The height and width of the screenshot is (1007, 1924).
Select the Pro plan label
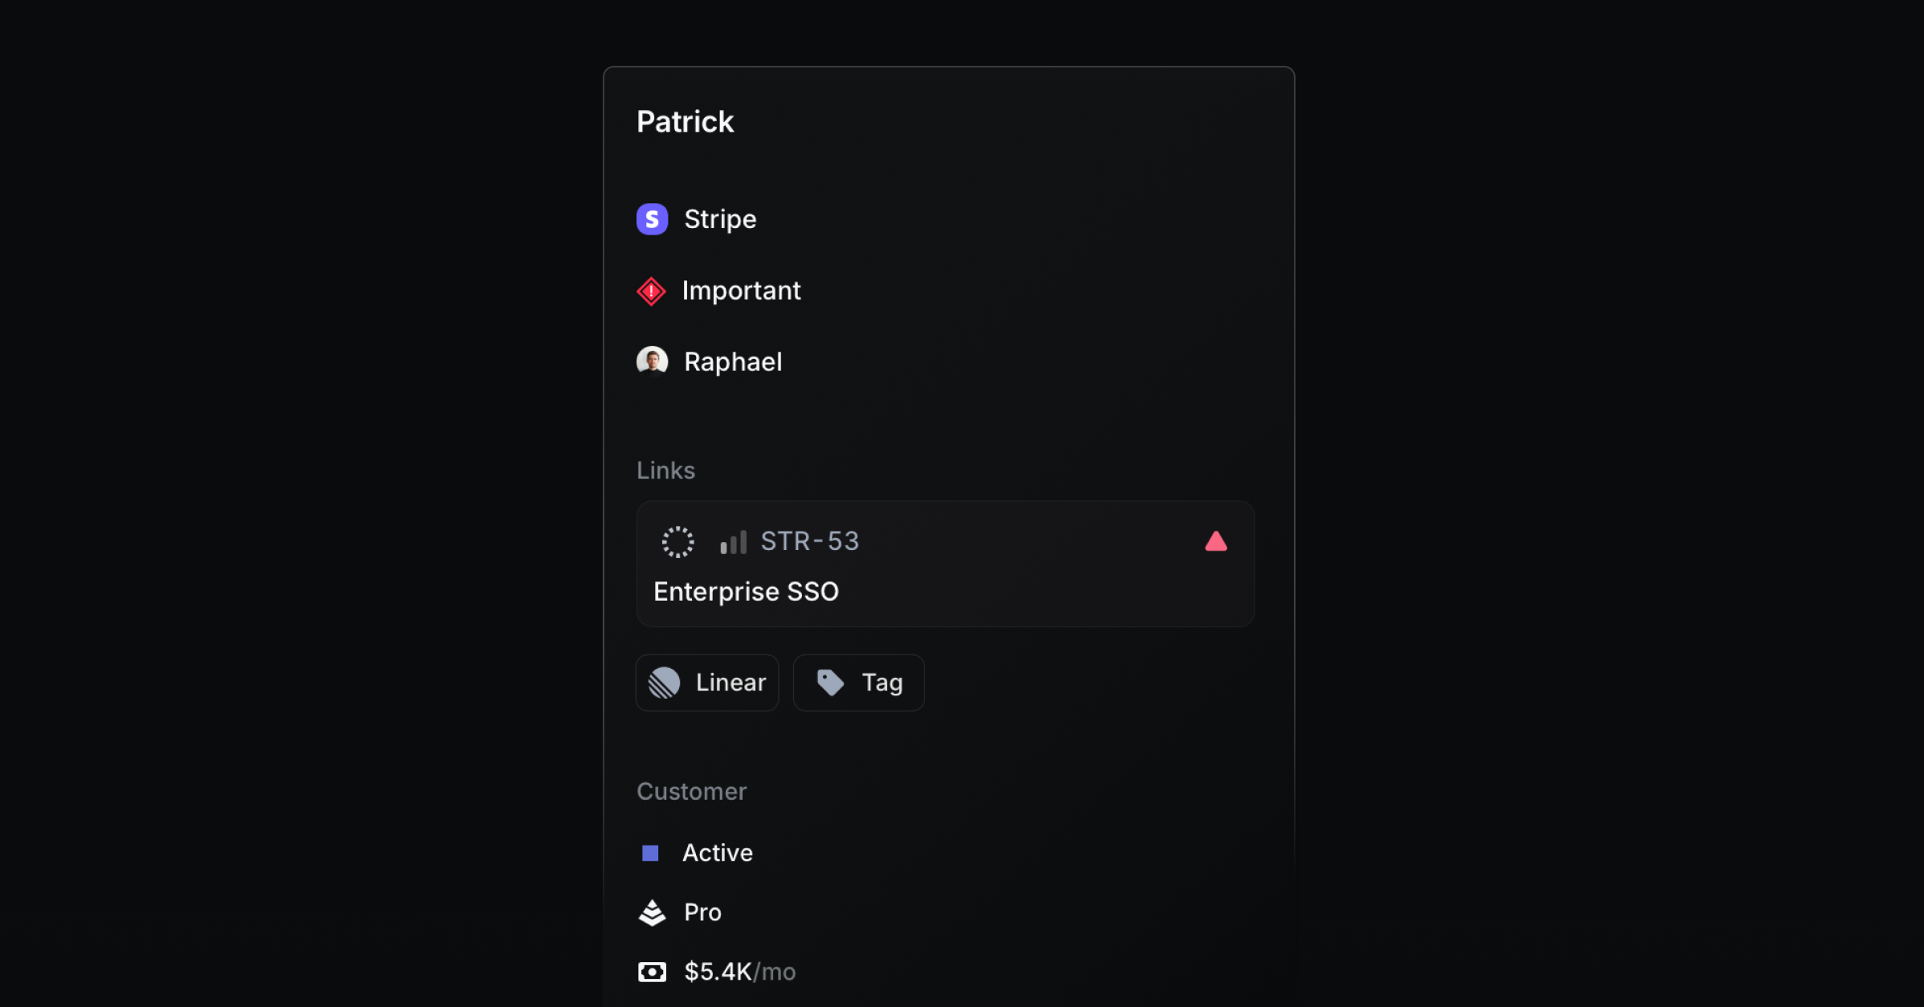[x=702, y=912]
